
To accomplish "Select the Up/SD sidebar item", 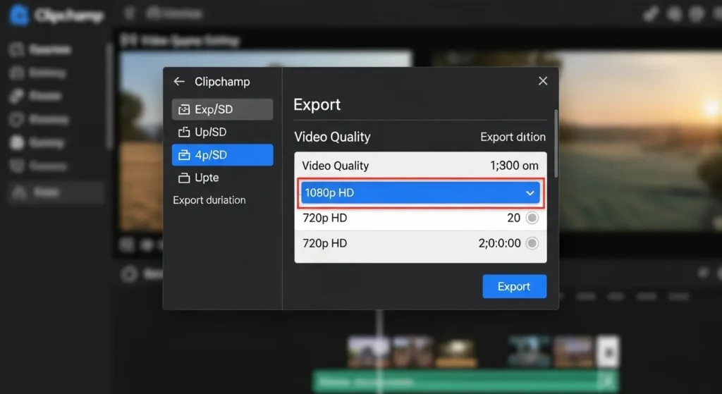I will pyautogui.click(x=222, y=132).
